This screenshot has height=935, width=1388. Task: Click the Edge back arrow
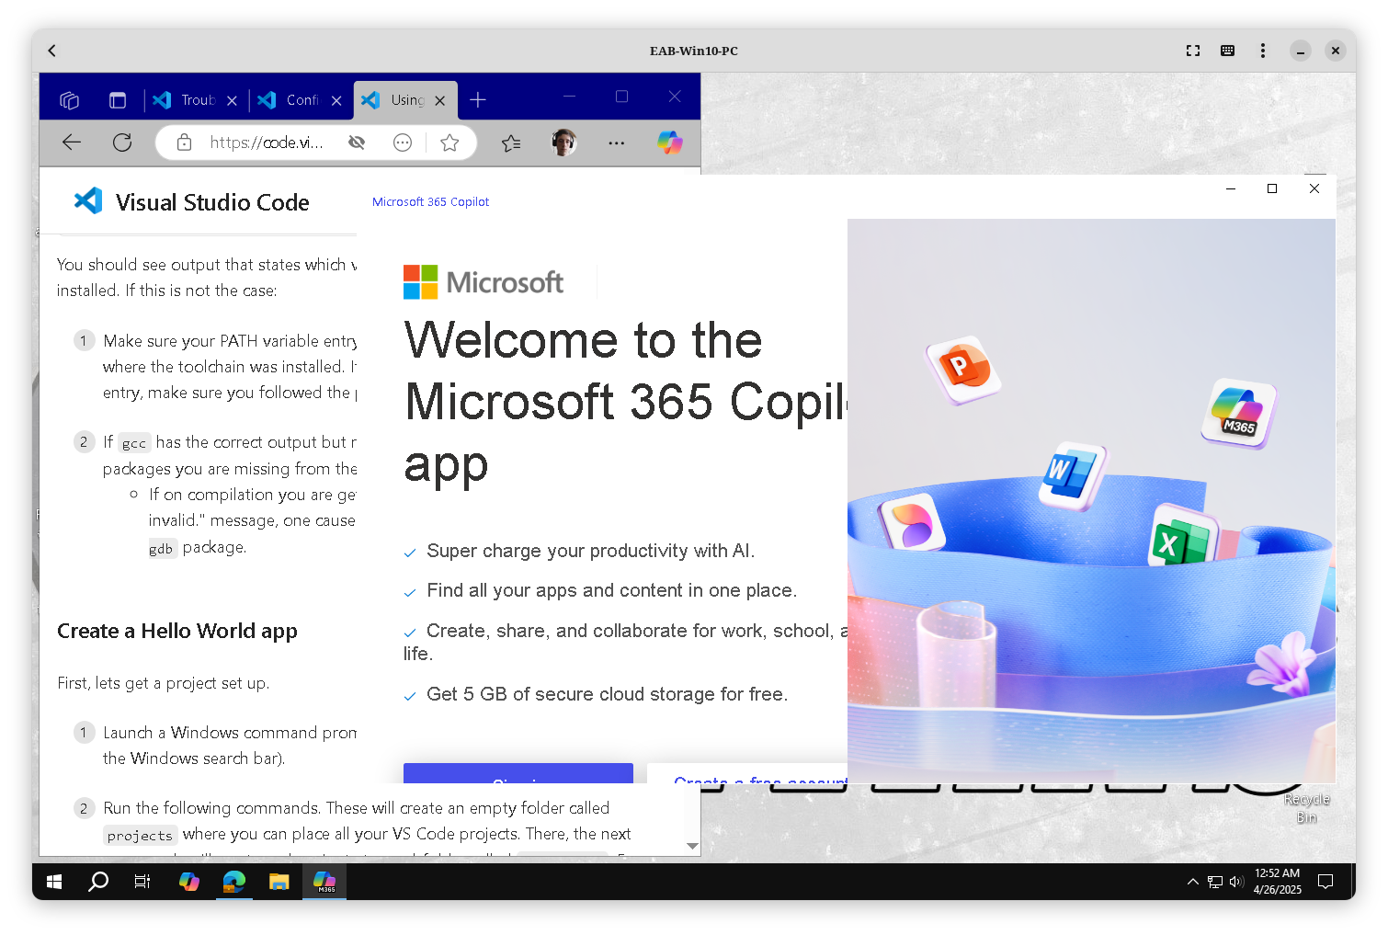click(72, 143)
